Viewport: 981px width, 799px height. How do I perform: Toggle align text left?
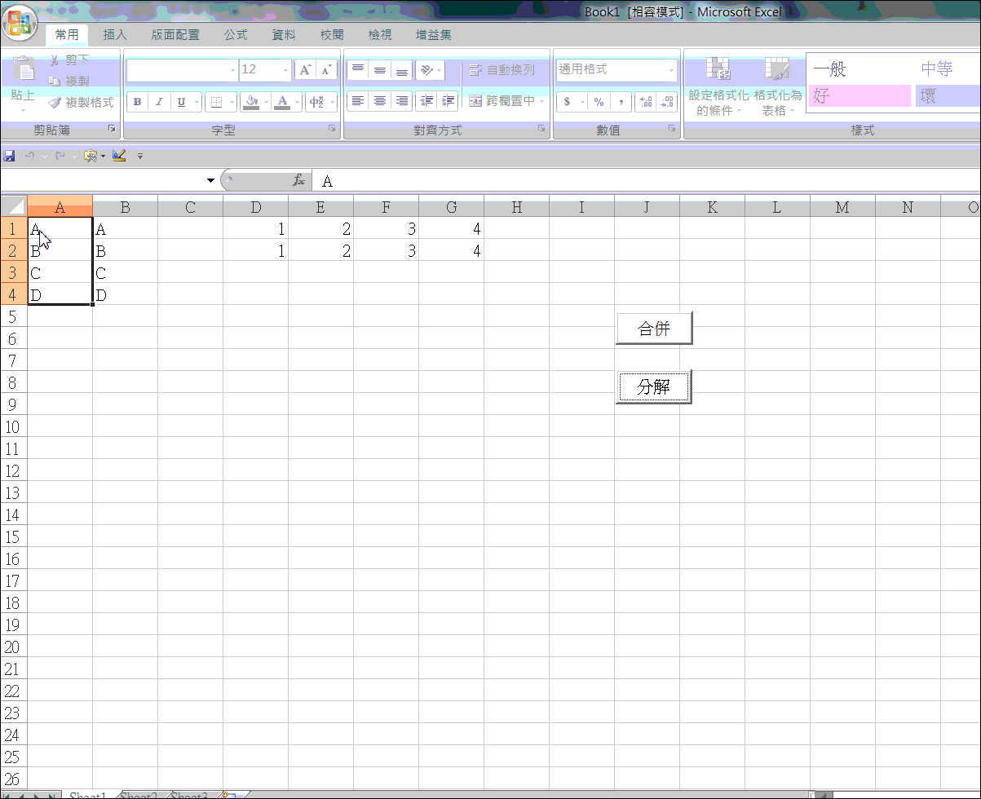357,101
